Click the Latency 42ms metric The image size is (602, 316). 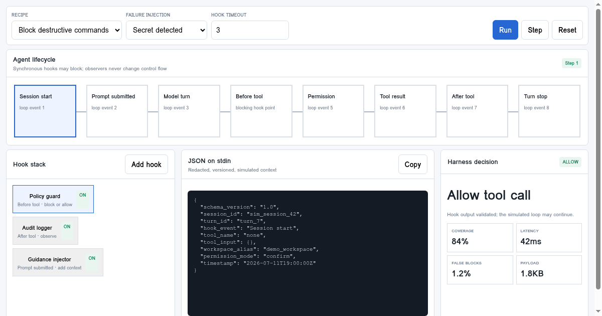click(x=549, y=238)
